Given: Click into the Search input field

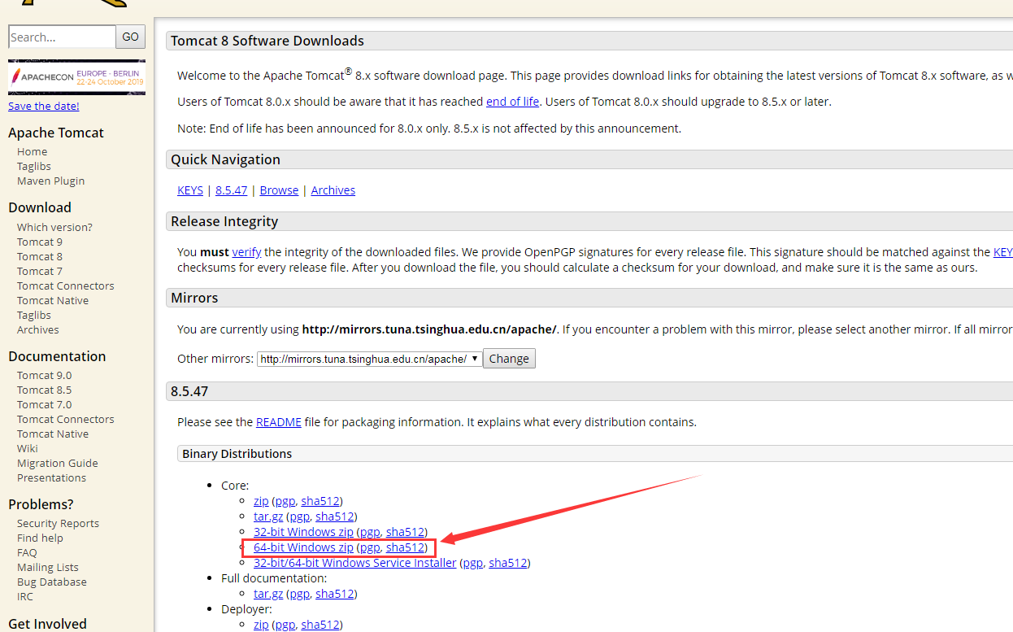Looking at the screenshot, I should 62,37.
